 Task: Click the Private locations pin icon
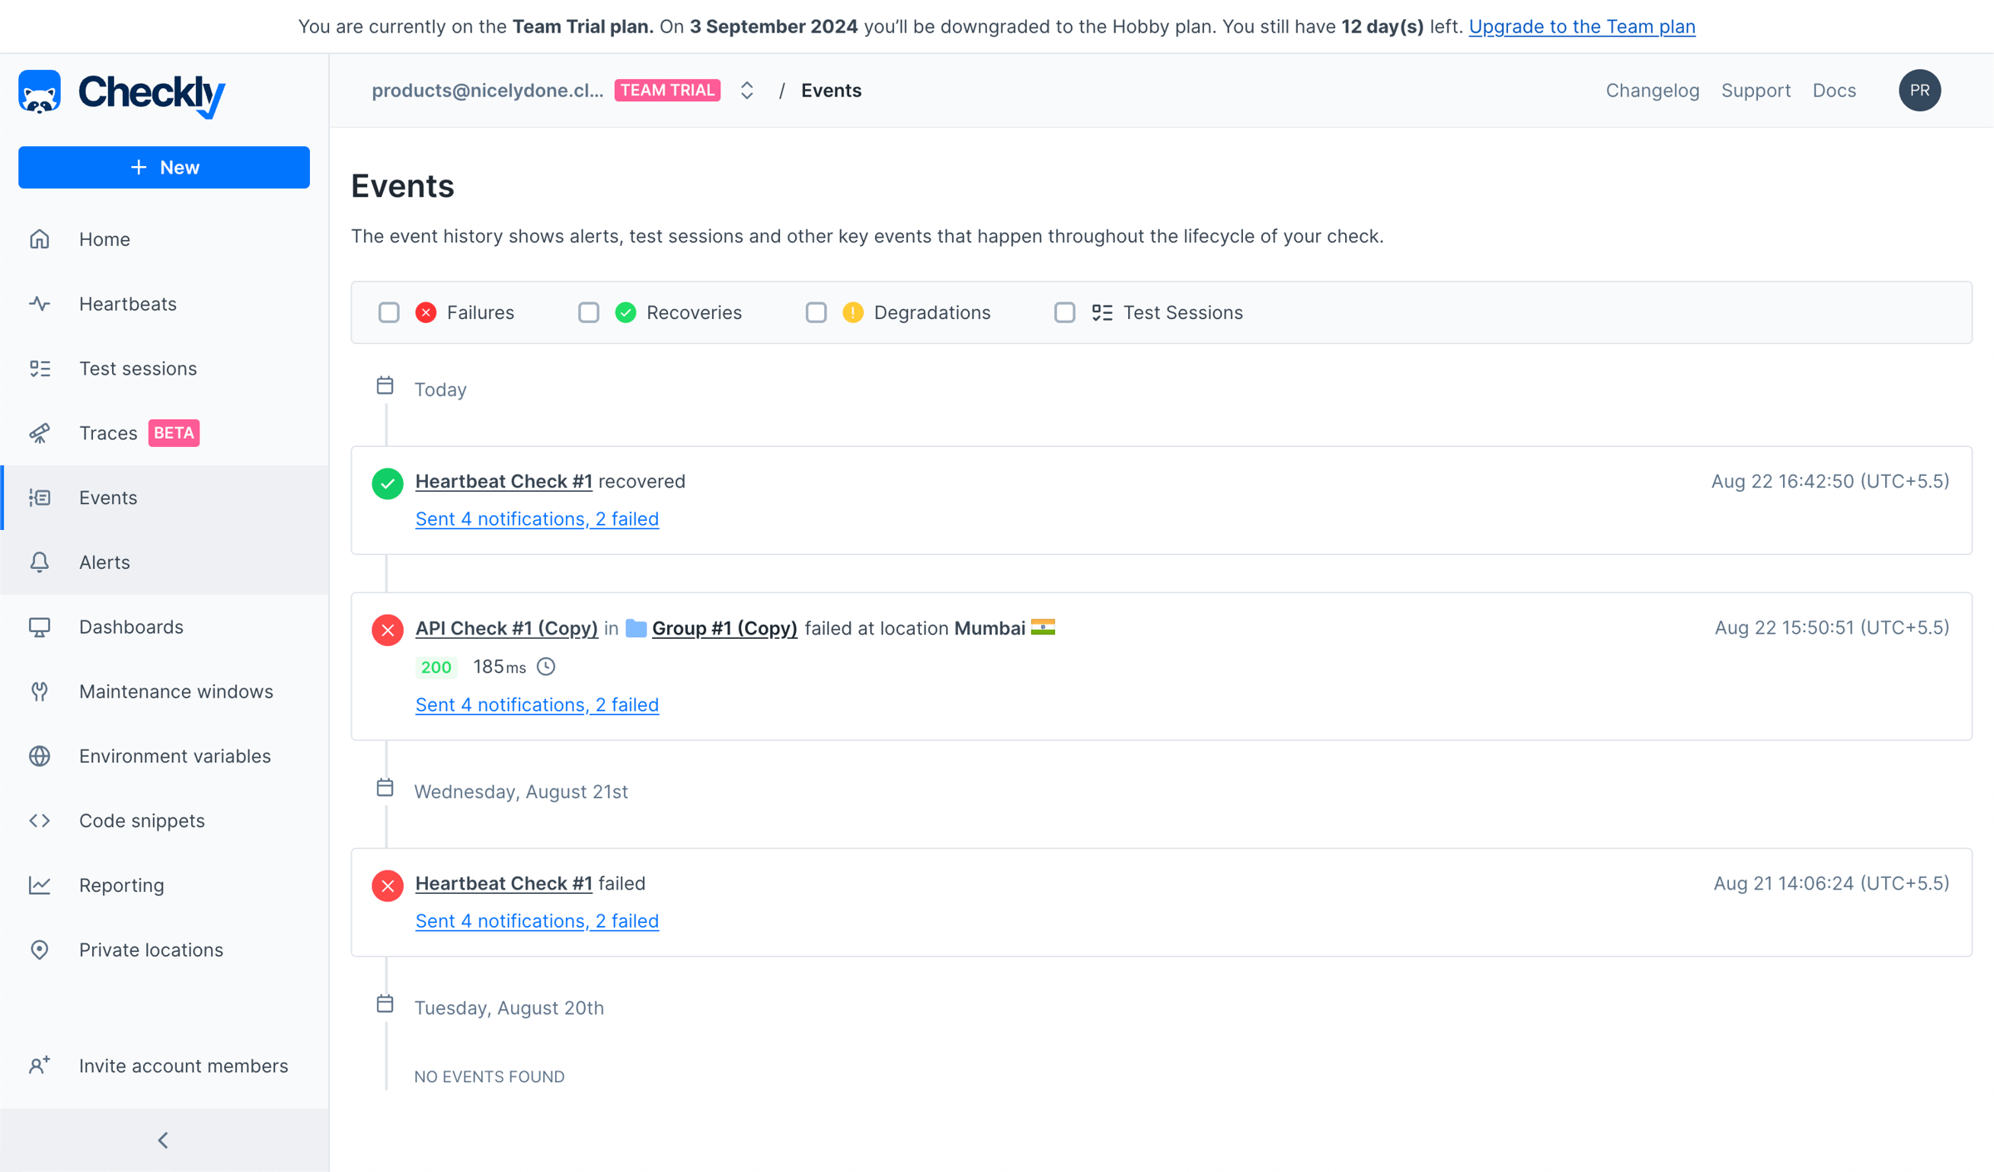pyautogui.click(x=39, y=950)
